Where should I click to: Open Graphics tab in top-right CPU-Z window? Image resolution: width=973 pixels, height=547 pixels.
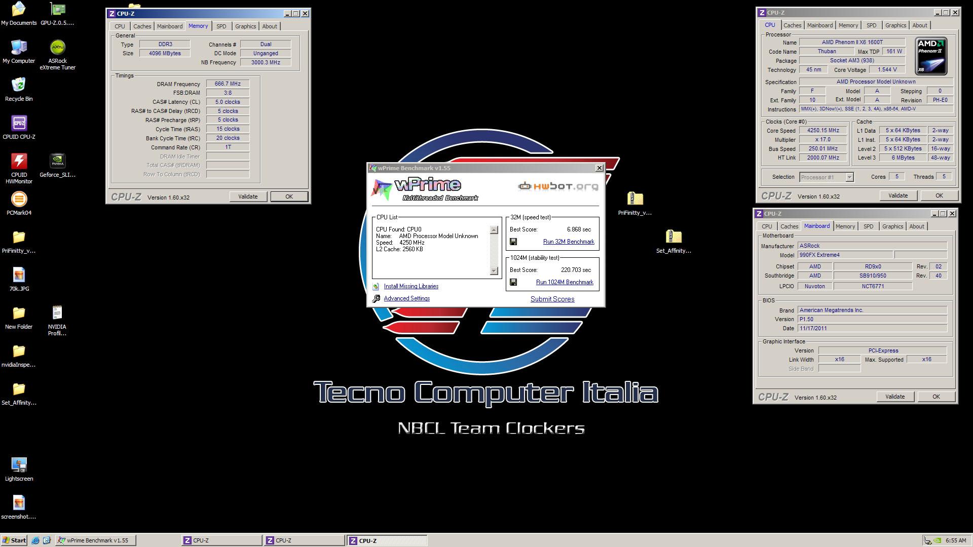point(895,25)
